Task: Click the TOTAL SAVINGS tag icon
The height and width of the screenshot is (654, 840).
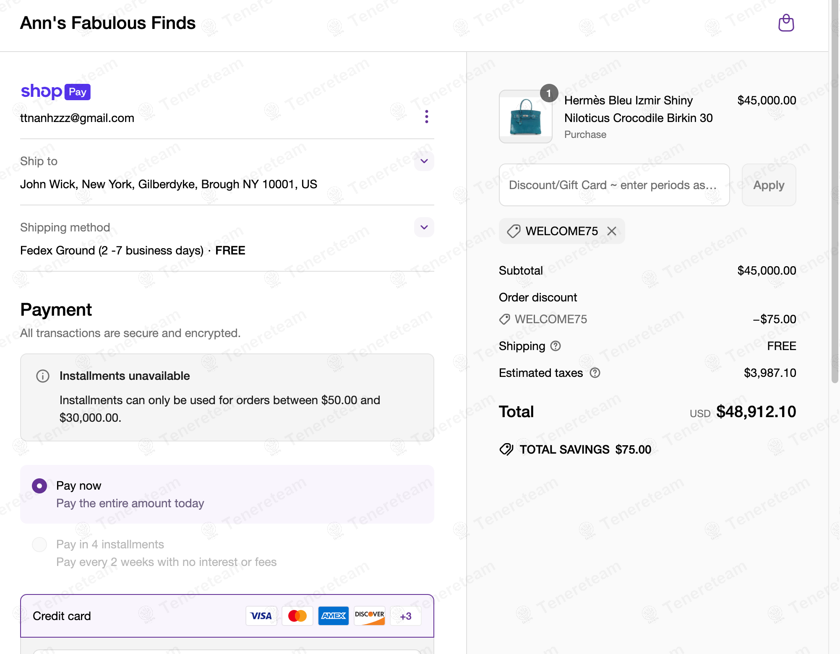Action: (x=506, y=449)
